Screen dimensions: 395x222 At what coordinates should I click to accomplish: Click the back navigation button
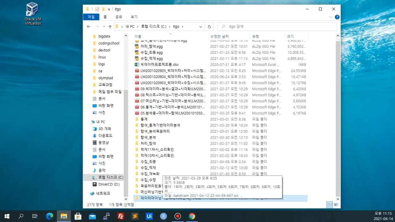(x=89, y=27)
